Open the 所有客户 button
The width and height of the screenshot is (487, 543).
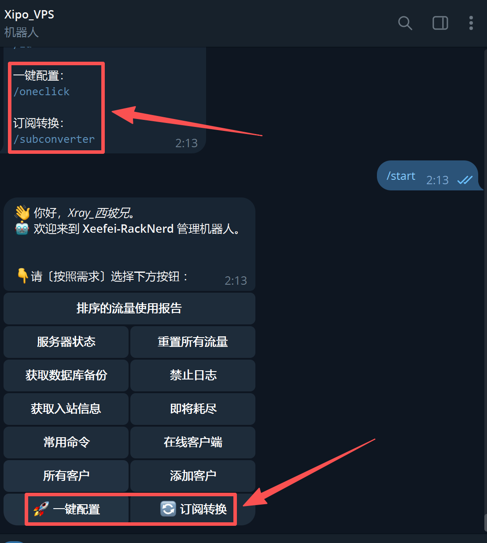tap(66, 476)
